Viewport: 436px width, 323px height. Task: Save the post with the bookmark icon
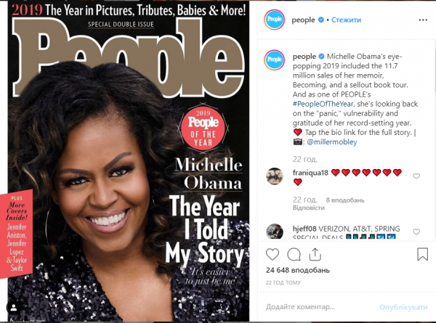coord(422,254)
